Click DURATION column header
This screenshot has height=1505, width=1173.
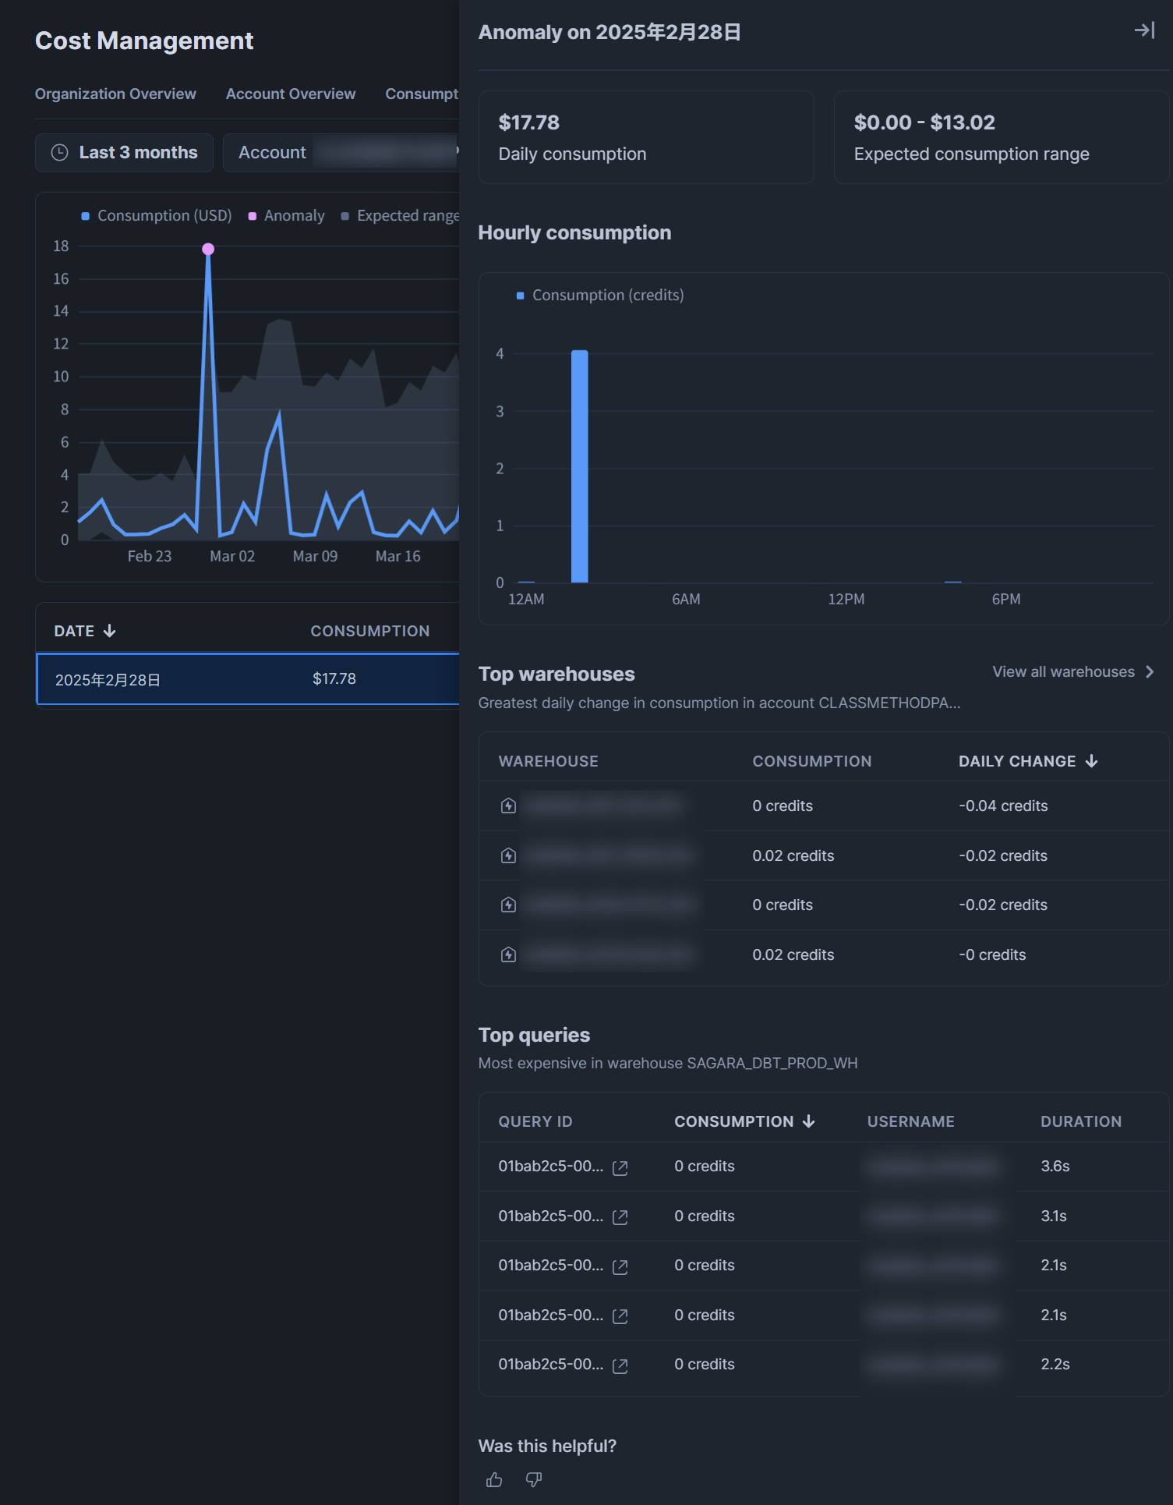click(x=1081, y=1121)
